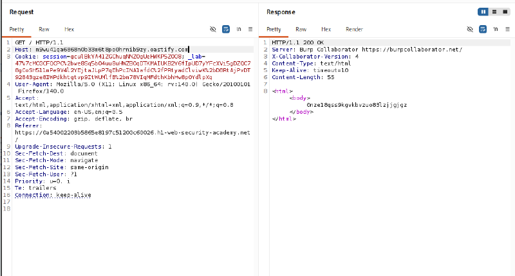This screenshot has width=515, height=276.
Task: Click the Response panel title
Action: pyautogui.click(x=281, y=12)
